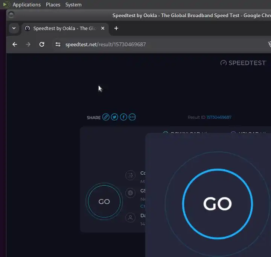This screenshot has width=271, height=257.
Task: Click the Speedtest logo
Action: (x=243, y=63)
